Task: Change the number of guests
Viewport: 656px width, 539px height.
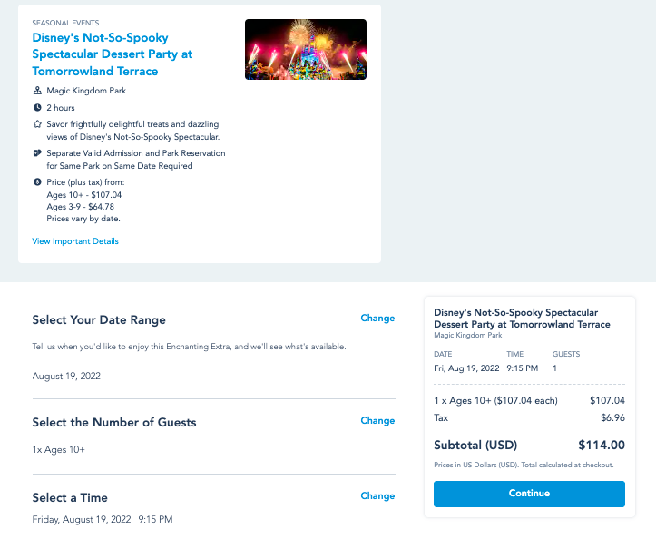Action: (377, 420)
